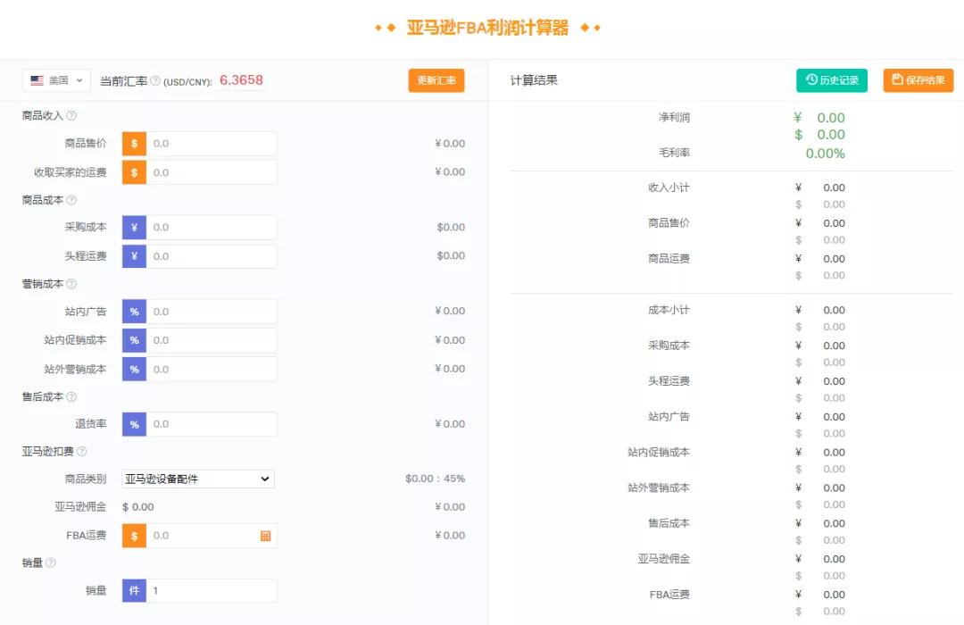
Task: Click dollar unit badge for FBA运费
Action: (x=134, y=536)
